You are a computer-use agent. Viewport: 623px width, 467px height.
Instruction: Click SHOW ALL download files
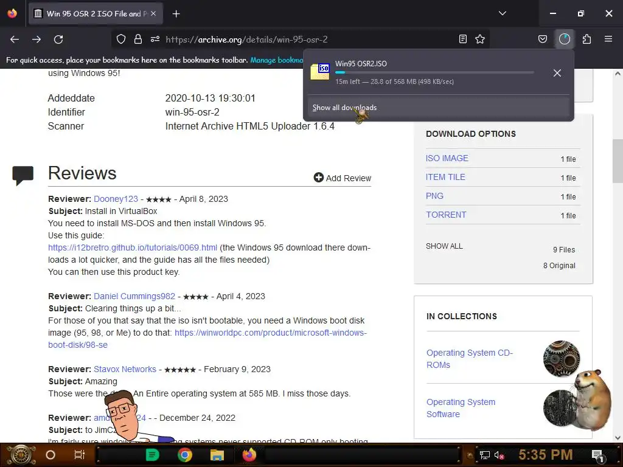444,246
